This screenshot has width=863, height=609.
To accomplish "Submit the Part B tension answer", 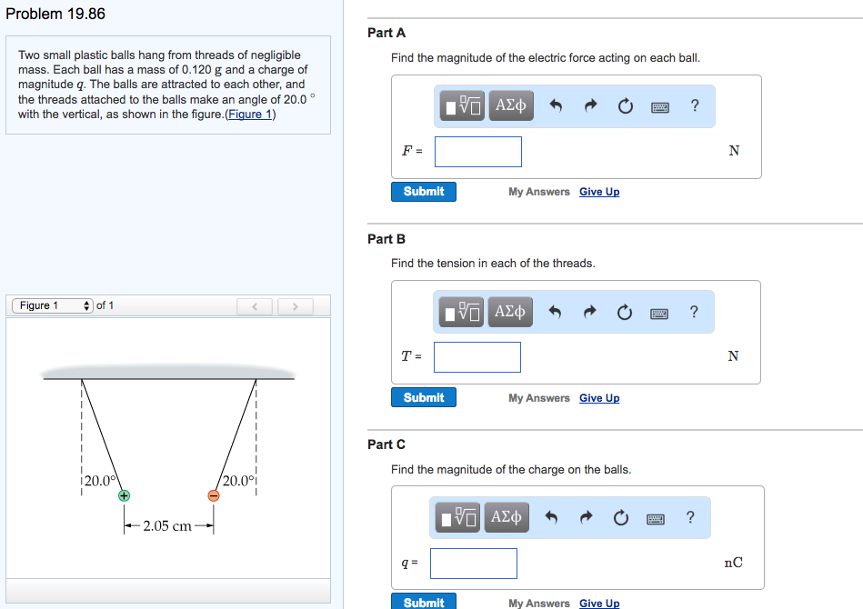I will point(424,397).
